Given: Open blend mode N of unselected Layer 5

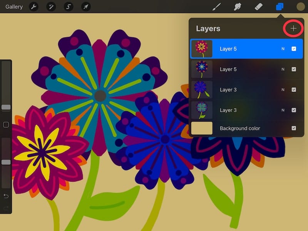Looking at the screenshot, I should tap(283, 69).
